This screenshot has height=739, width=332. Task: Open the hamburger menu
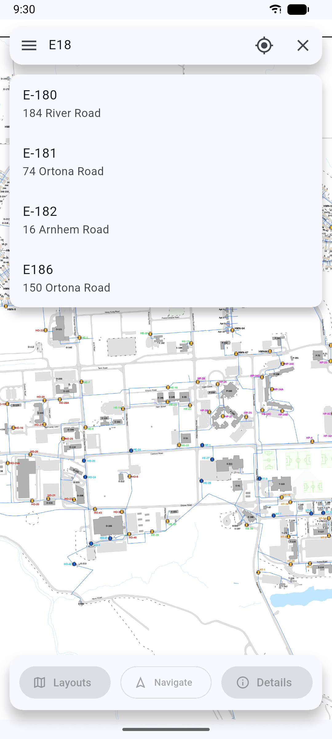(x=29, y=45)
